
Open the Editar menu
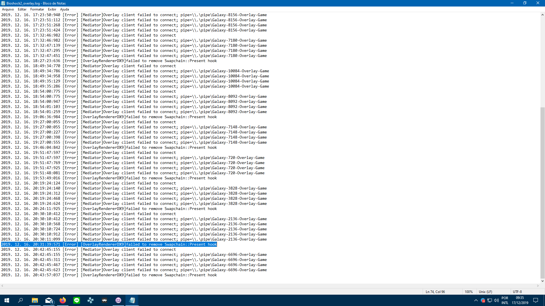pos(22,9)
